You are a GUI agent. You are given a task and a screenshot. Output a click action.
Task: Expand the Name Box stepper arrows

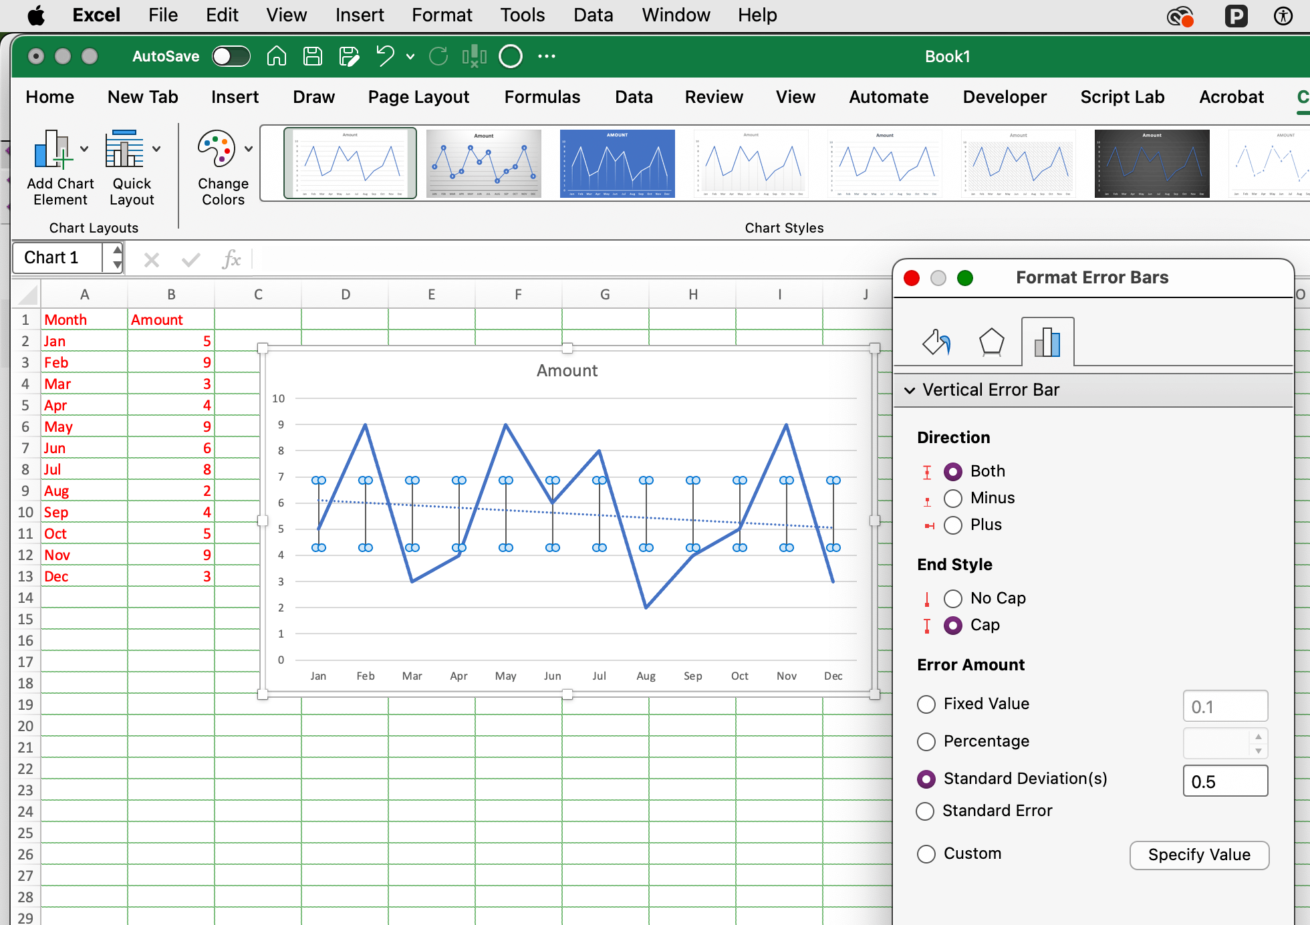117,258
